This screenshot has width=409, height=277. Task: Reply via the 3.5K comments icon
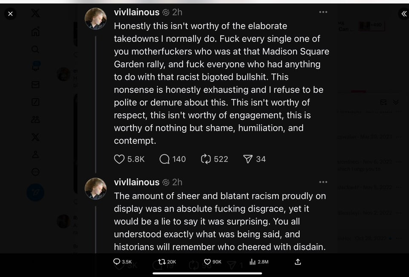[117, 262]
